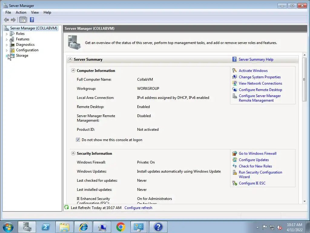310x233 pixels.
Task: Click icon beside Configure Server Manager Remote Management
Action: (x=235, y=96)
